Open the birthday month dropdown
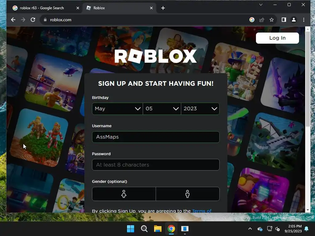 pyautogui.click(x=117, y=109)
